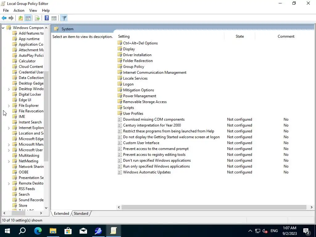Expand the Microsoft Management Console node
Image resolution: width=316 pixels, height=237 pixels.
9,144
